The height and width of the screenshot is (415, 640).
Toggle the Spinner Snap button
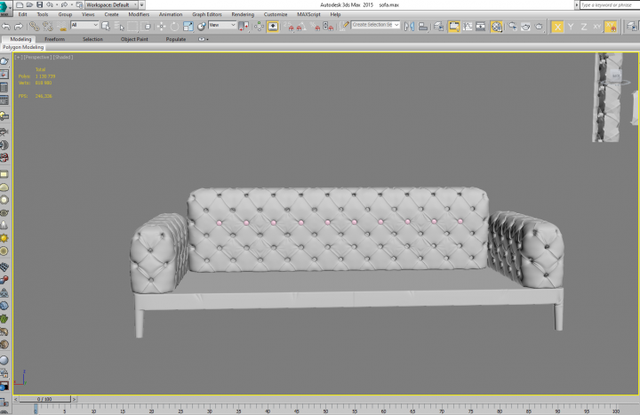(x=328, y=27)
